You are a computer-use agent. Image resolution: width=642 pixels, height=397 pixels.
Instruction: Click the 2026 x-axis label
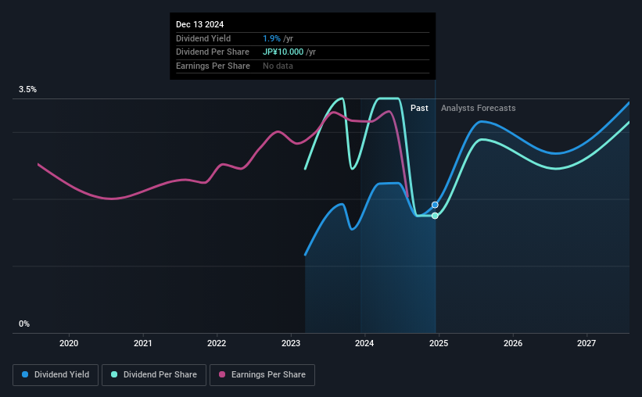click(x=513, y=343)
